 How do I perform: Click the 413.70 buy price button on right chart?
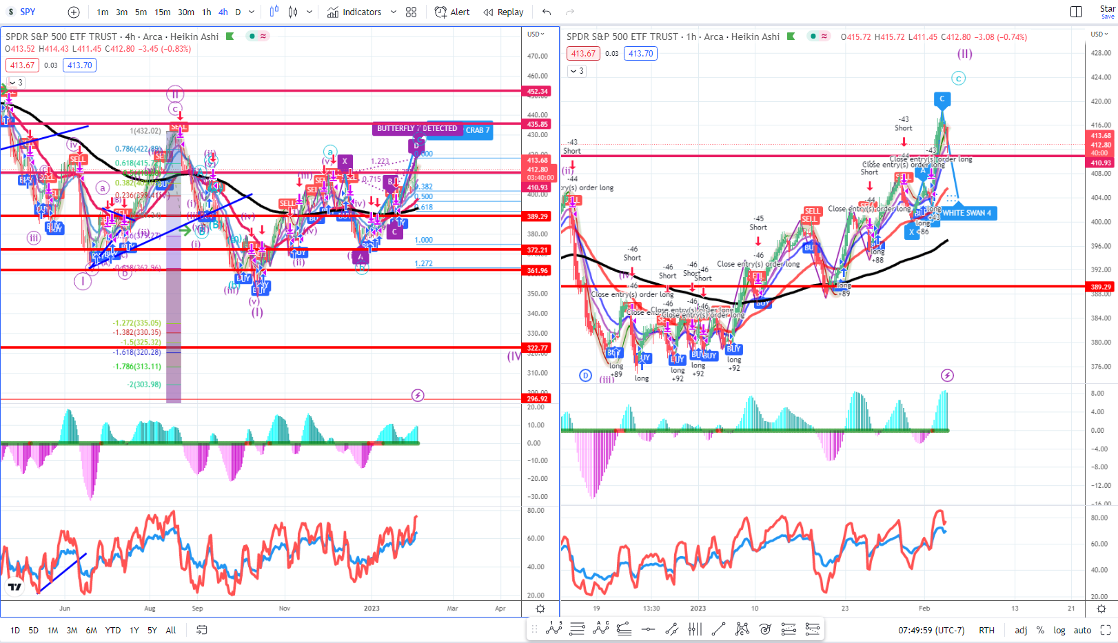tap(641, 54)
